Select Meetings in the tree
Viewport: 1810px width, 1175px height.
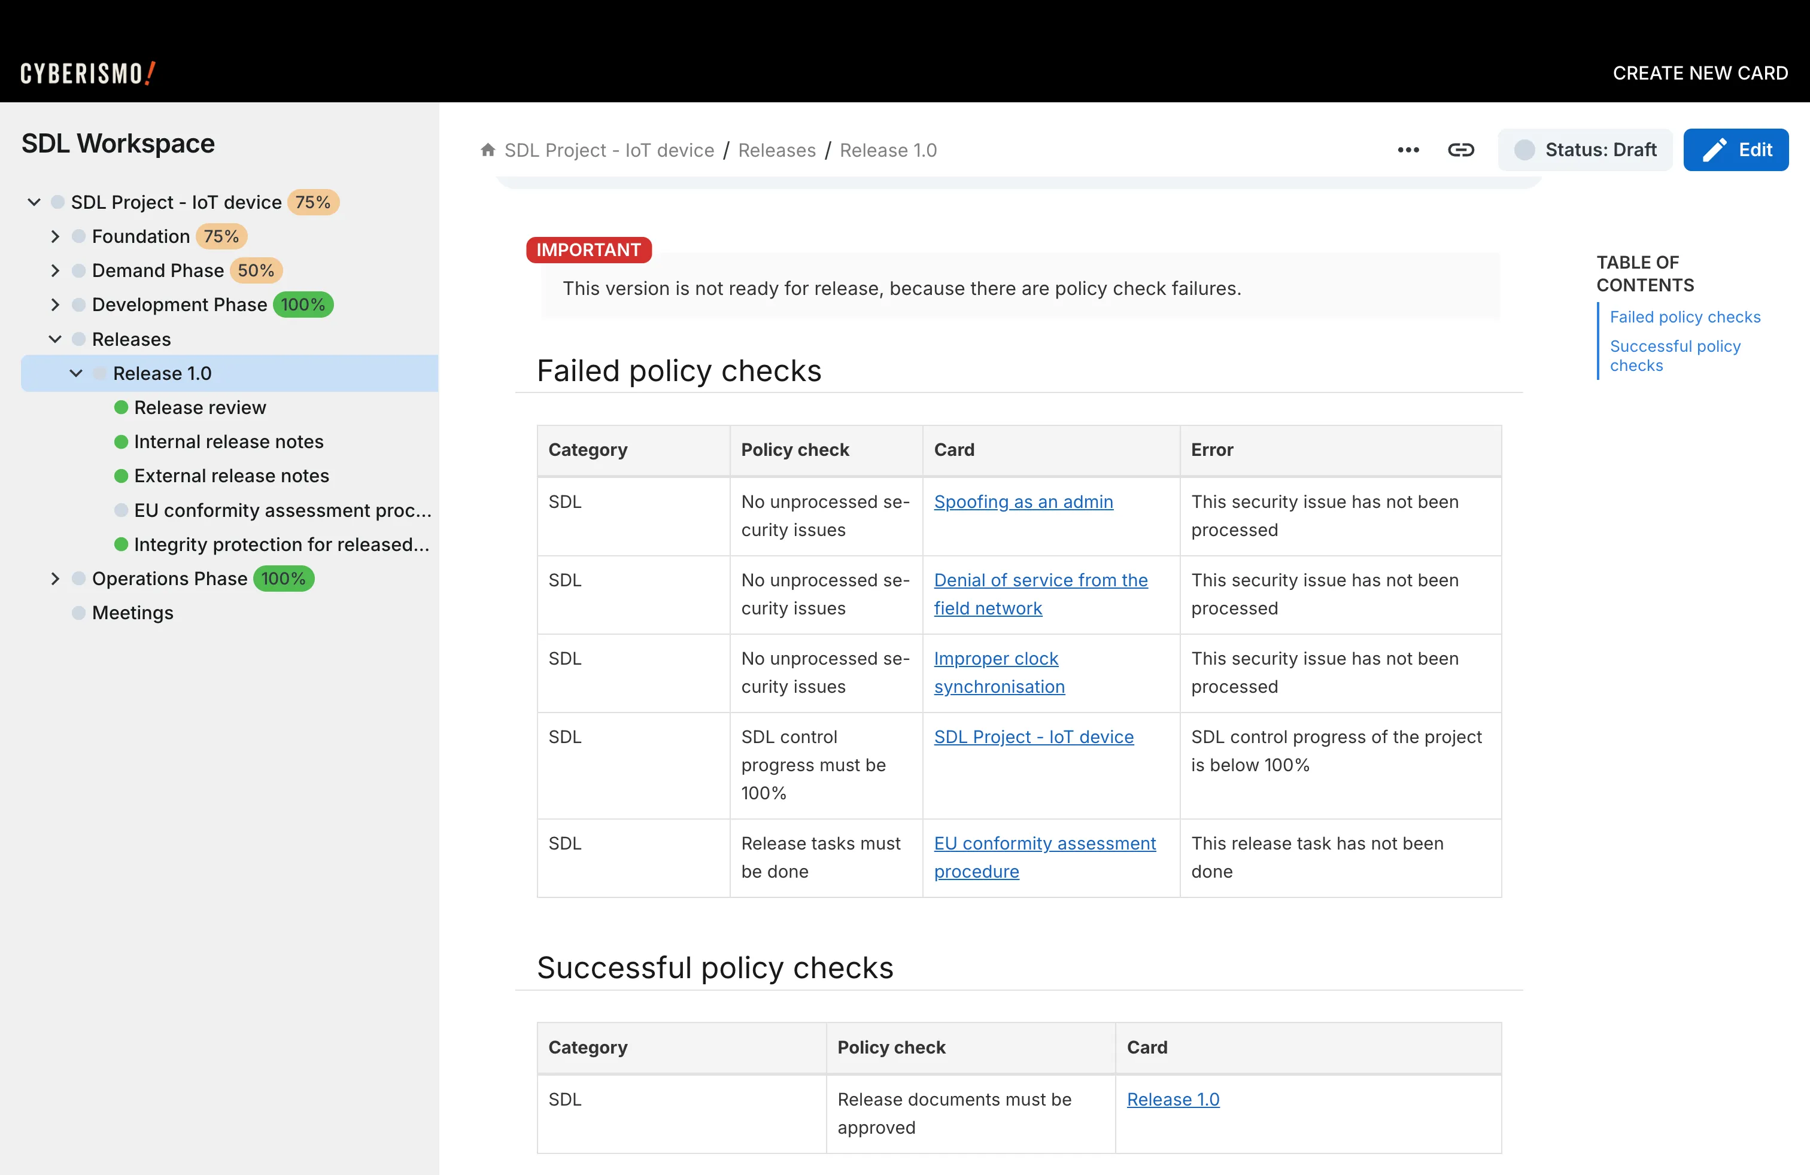(132, 613)
